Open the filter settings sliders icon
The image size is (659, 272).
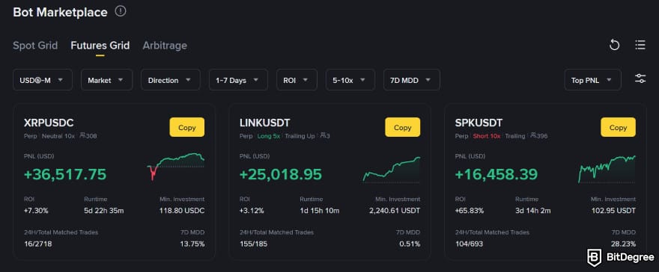[x=640, y=78]
